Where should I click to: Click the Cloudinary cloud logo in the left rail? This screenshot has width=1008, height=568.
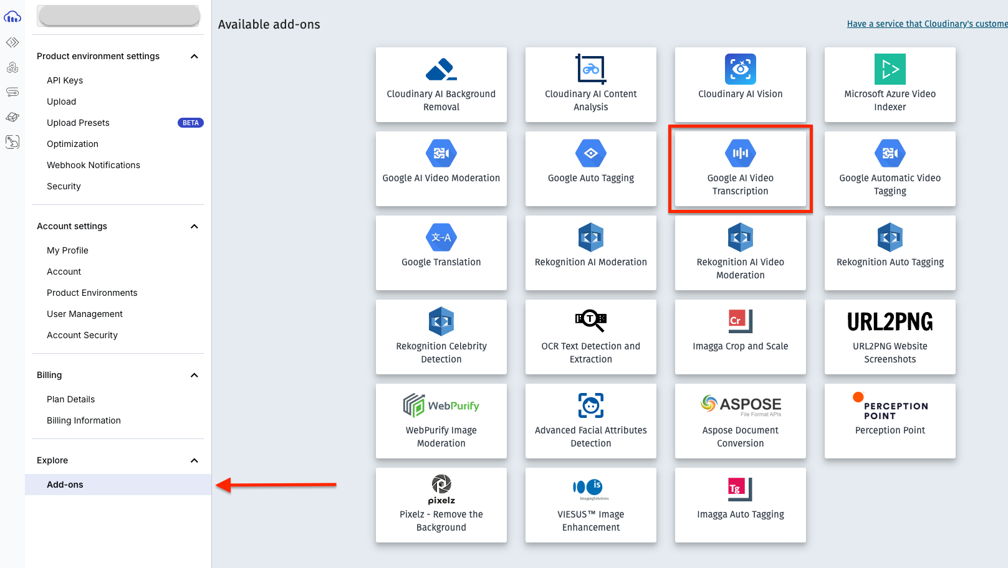pos(12,17)
